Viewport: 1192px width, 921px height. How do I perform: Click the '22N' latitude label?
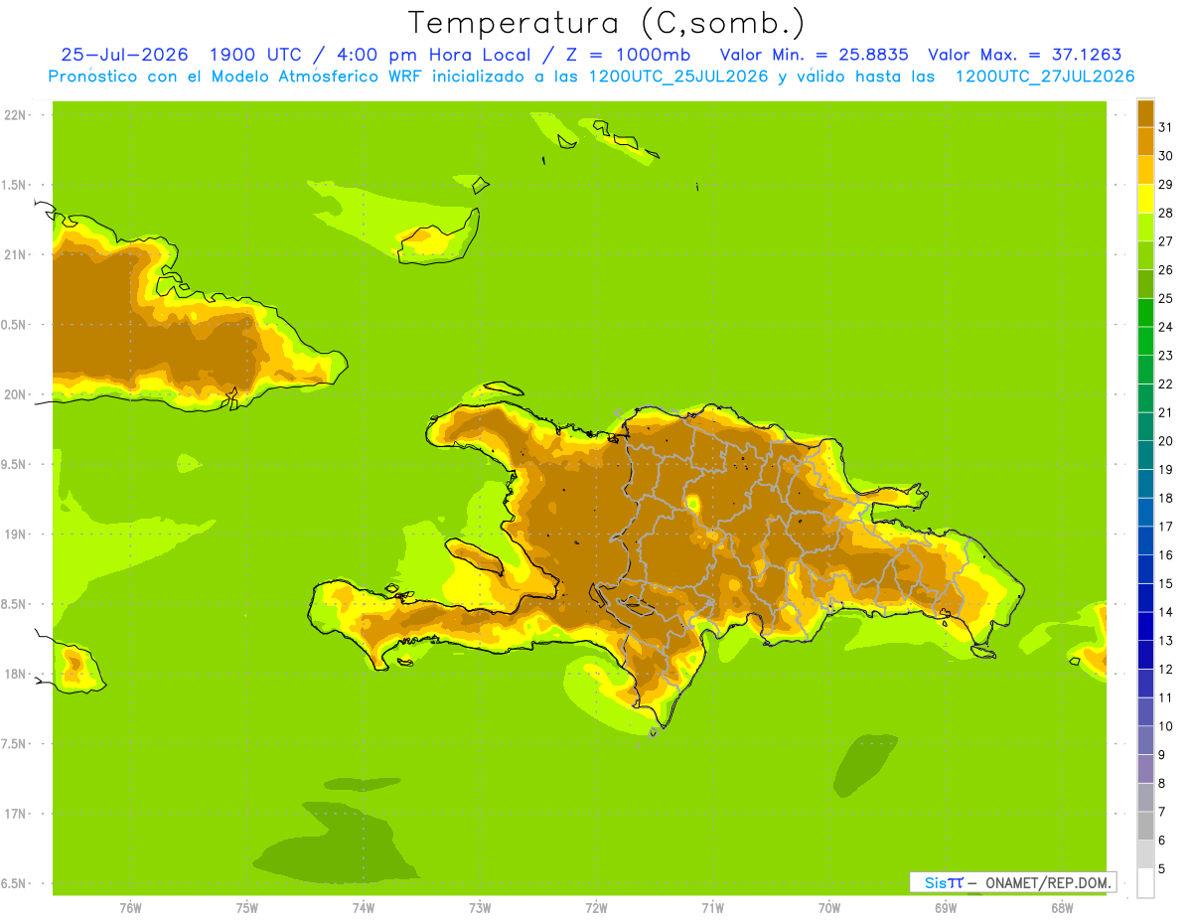pos(16,115)
